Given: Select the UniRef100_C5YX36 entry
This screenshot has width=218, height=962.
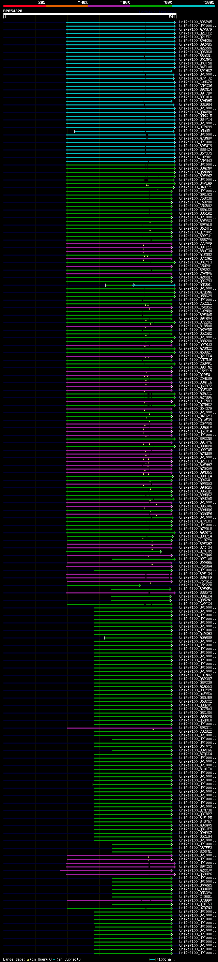Looking at the screenshot, I should point(196,86).
